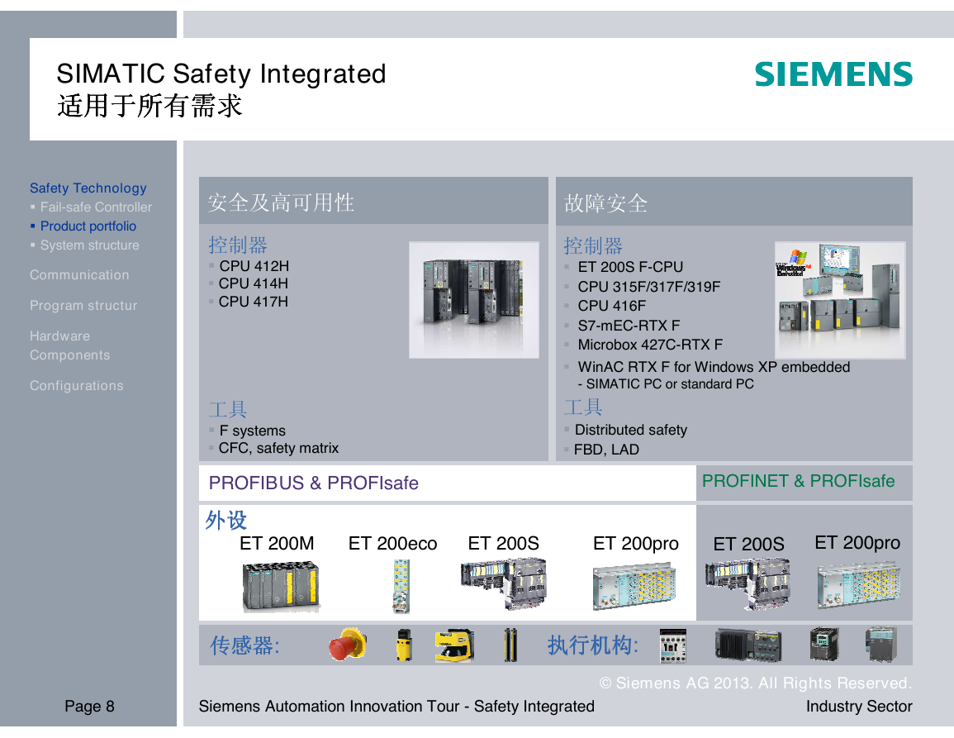Viewport: 954px width, 738px height.
Task: Open Program structur section
Action: [x=83, y=305]
